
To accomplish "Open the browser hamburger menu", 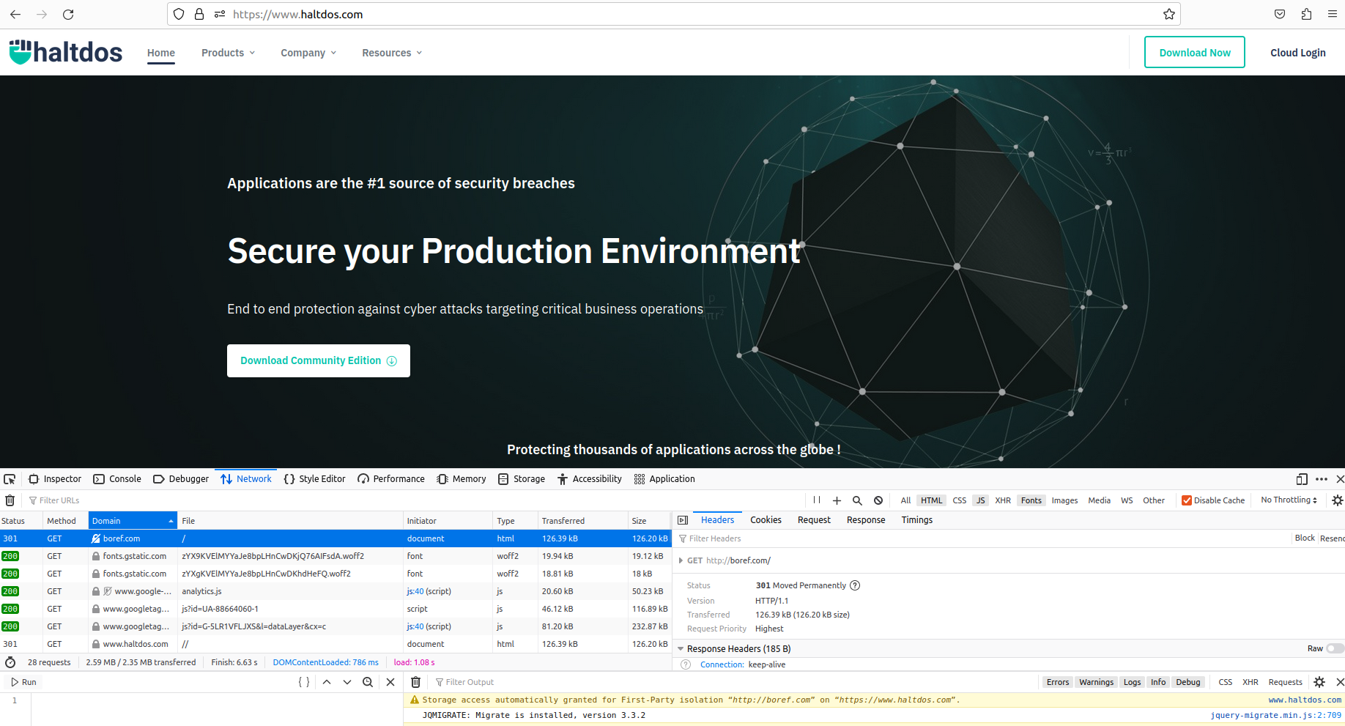I will point(1333,14).
